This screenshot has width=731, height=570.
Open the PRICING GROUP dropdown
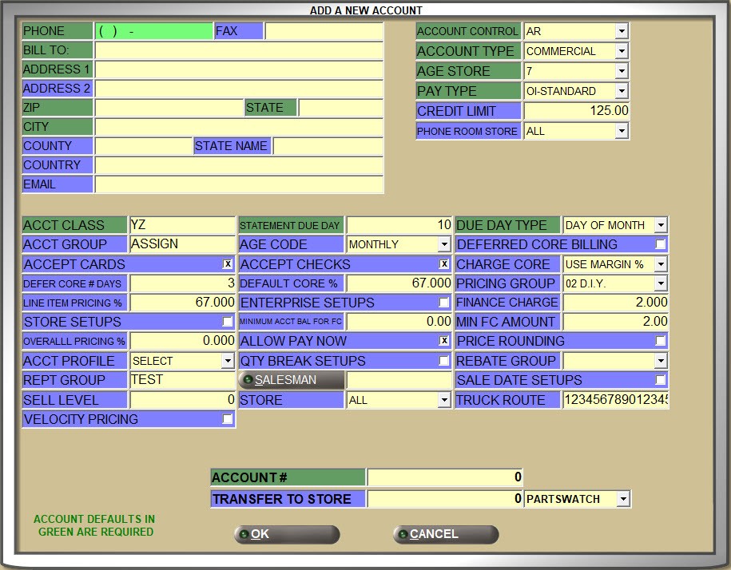(x=662, y=283)
